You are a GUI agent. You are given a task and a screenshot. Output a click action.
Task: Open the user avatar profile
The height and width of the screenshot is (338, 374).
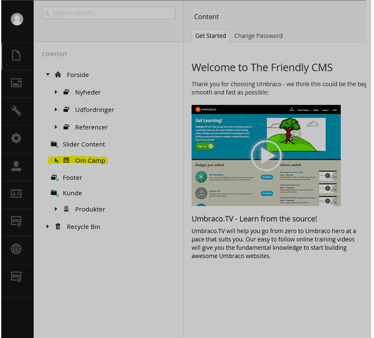pyautogui.click(x=17, y=19)
